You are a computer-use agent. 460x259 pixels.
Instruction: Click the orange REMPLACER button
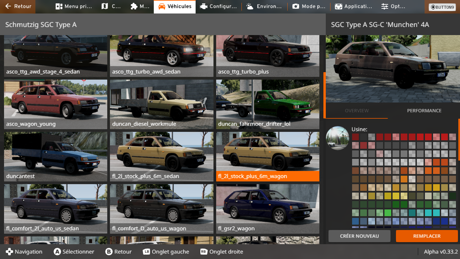pyautogui.click(x=427, y=236)
